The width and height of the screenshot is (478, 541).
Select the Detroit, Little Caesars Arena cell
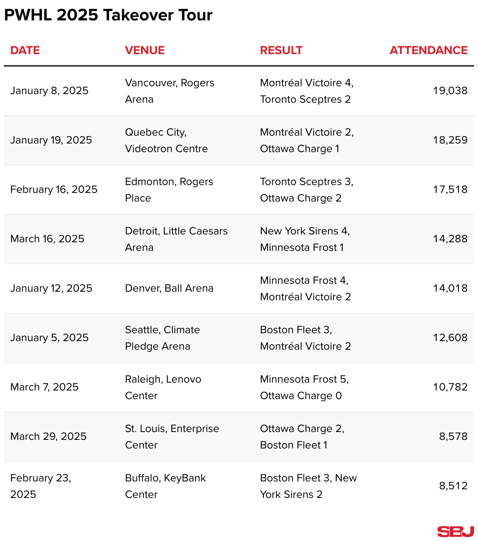[176, 239]
